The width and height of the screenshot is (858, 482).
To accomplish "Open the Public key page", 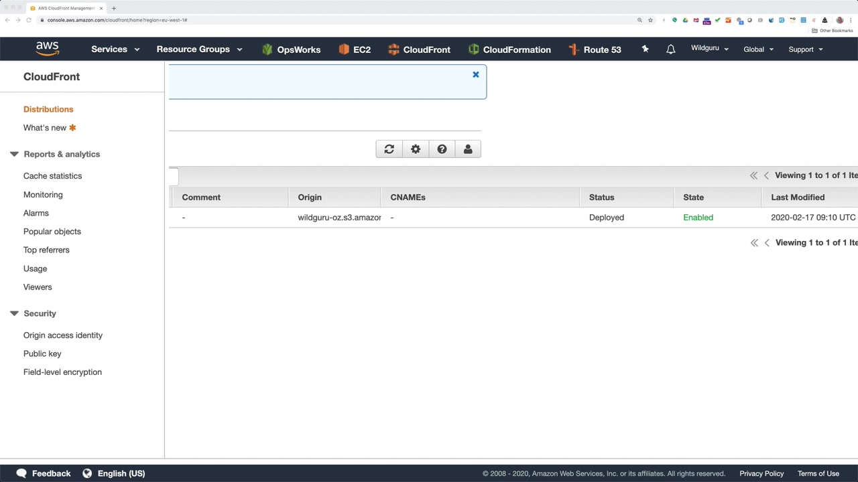I will click(42, 353).
